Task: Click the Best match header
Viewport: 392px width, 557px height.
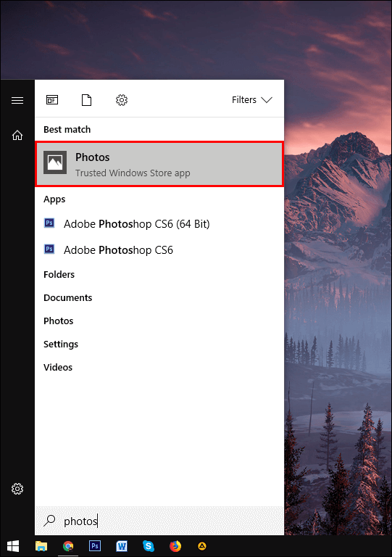Action: coord(67,129)
